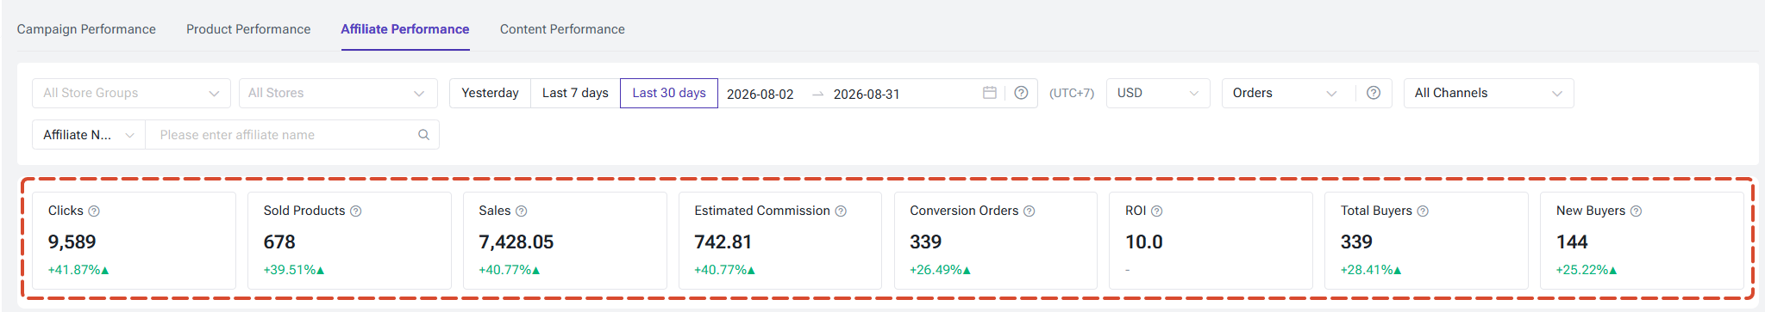Click the +25.22% New Buyers change
This screenshot has height=312, width=1765.
tap(1587, 270)
